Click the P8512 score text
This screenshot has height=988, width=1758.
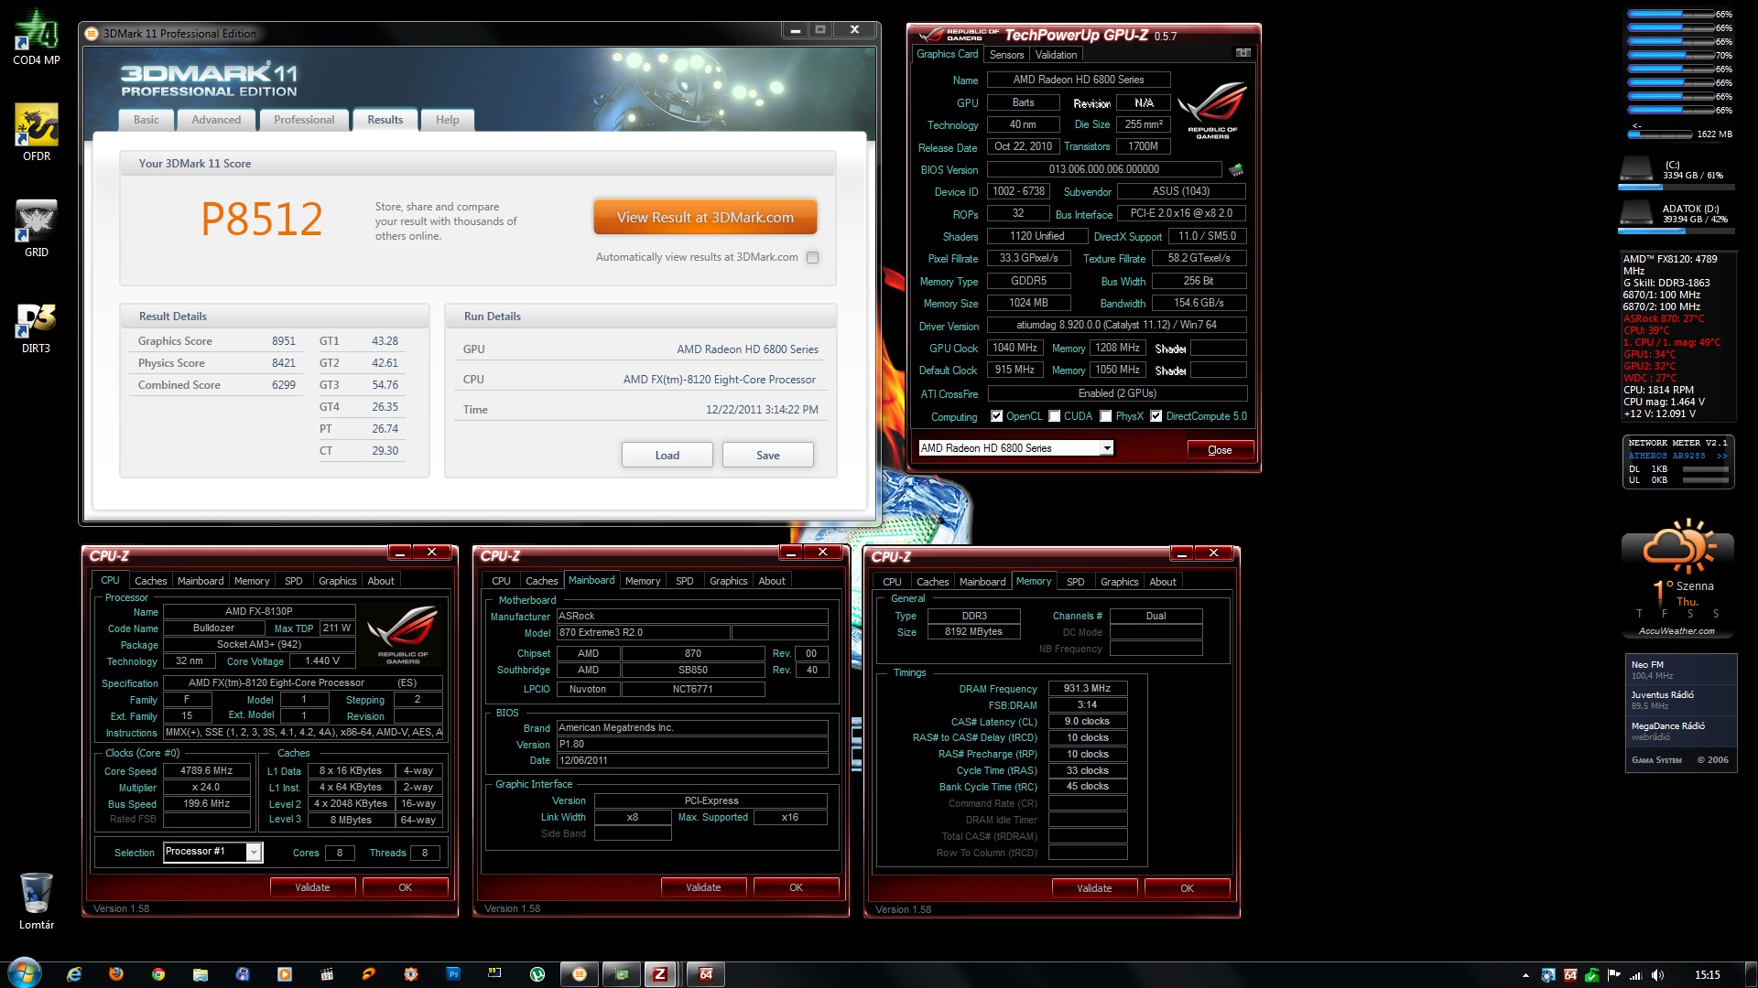point(262,220)
